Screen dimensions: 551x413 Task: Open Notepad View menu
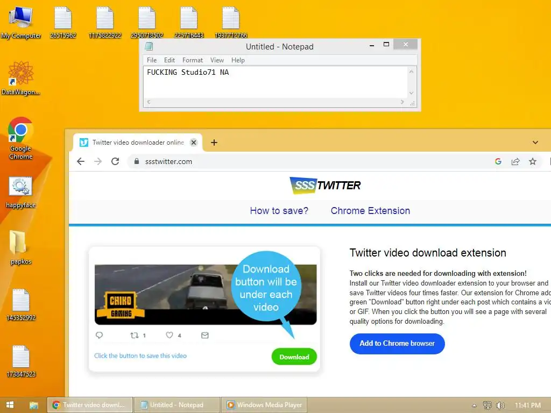[x=217, y=60]
